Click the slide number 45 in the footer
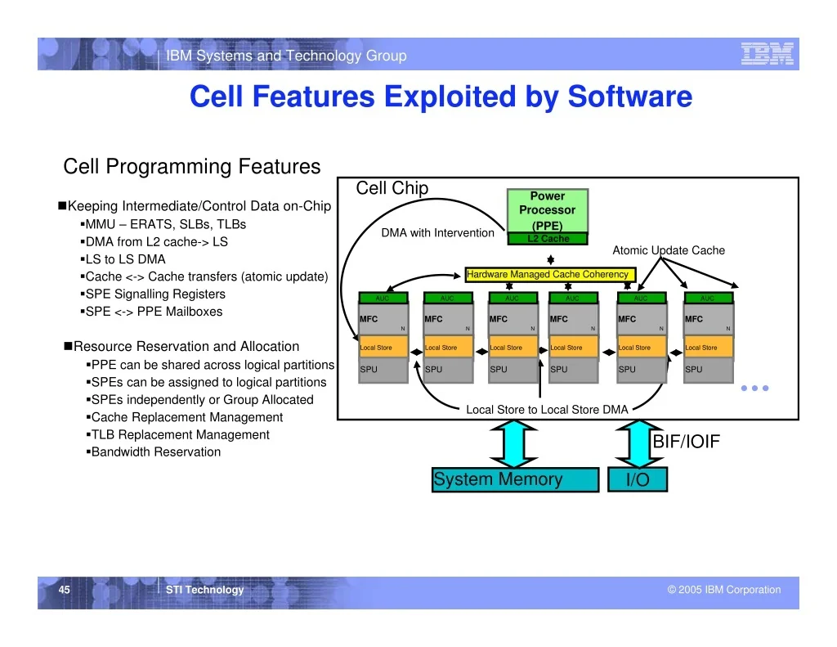The height and width of the screenshot is (647, 837). point(64,590)
